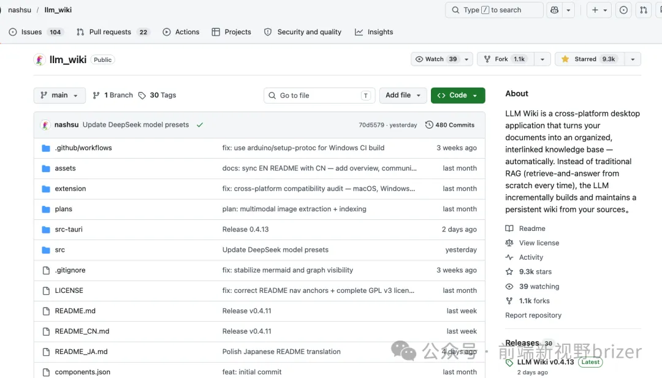
Task: Open the LICENSE file
Action: coord(69,290)
